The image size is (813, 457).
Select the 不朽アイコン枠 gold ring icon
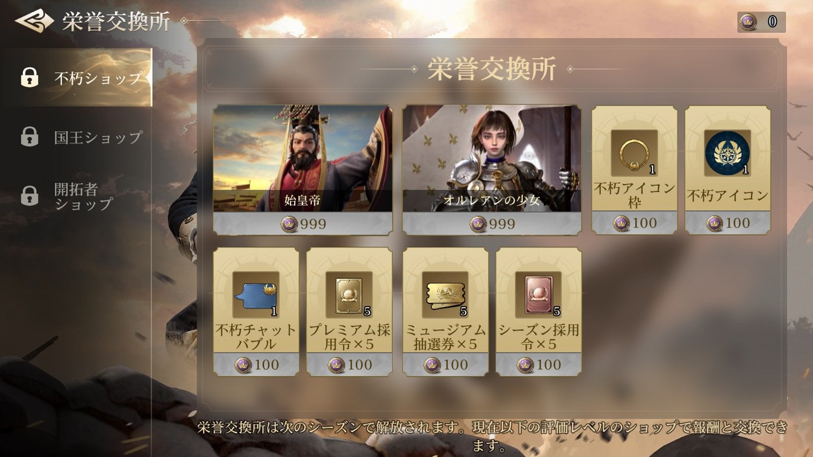[634, 153]
